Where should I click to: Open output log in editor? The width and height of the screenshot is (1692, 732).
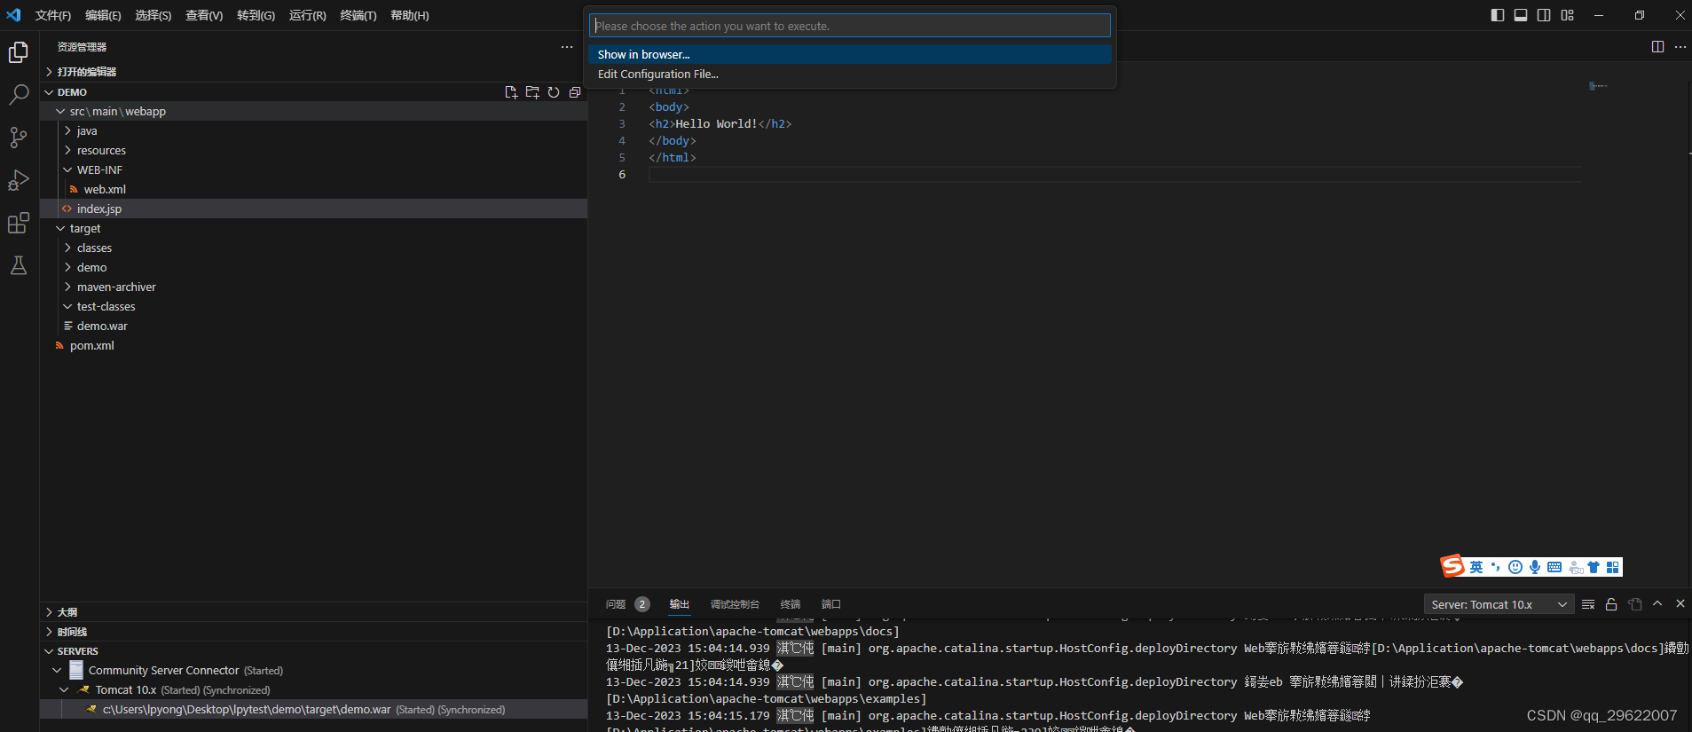coord(1635,604)
